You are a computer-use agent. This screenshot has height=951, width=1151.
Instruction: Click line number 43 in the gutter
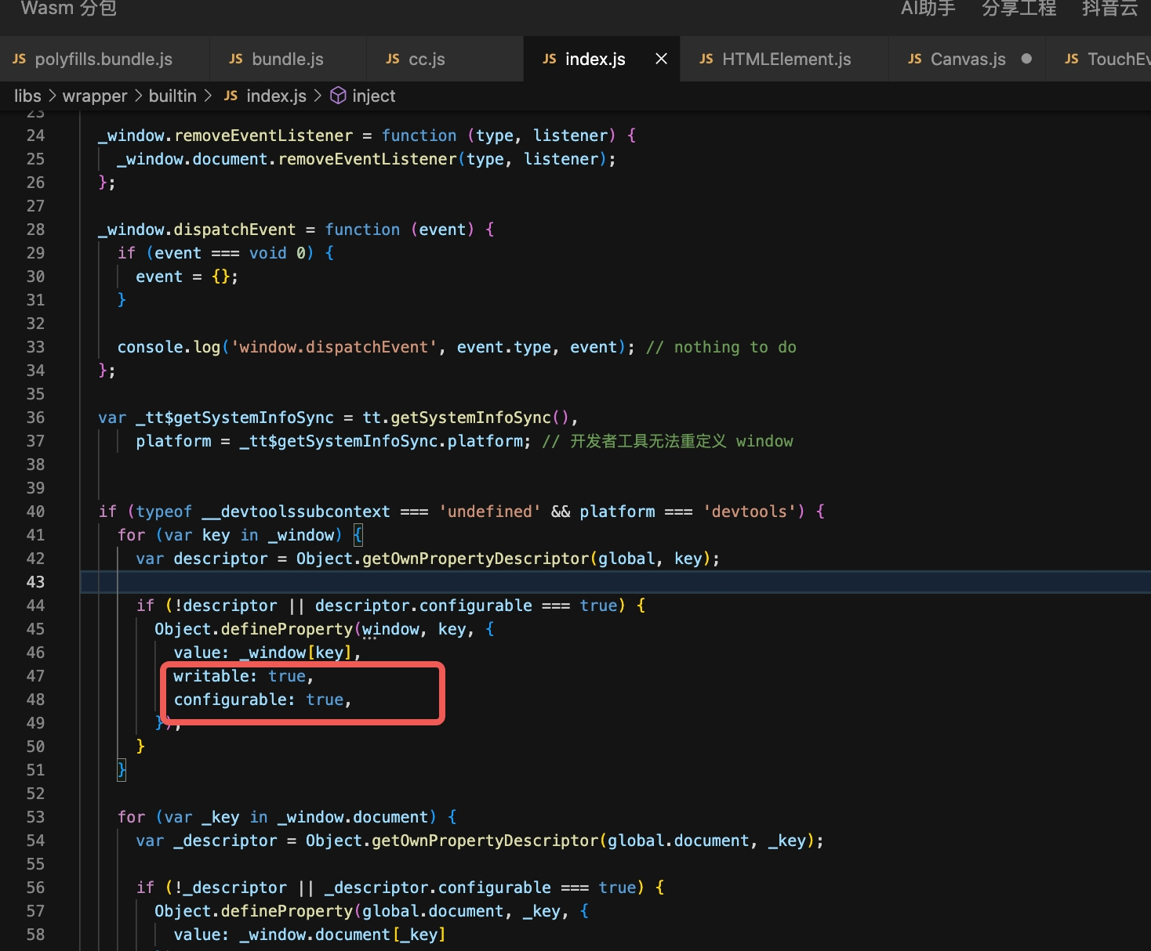coord(35,582)
